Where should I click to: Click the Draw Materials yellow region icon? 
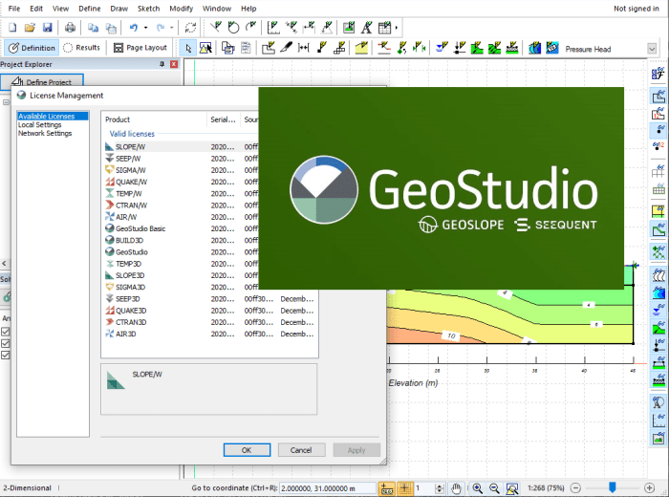coord(361,48)
